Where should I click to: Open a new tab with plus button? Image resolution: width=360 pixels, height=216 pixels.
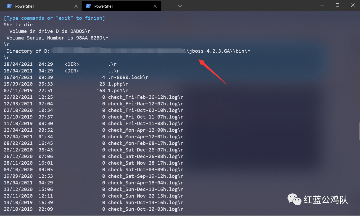pos(169,6)
